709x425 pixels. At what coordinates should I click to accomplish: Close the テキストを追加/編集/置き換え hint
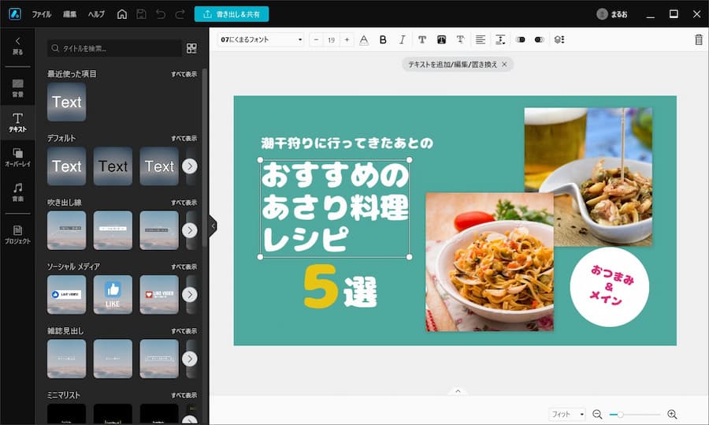(x=504, y=65)
